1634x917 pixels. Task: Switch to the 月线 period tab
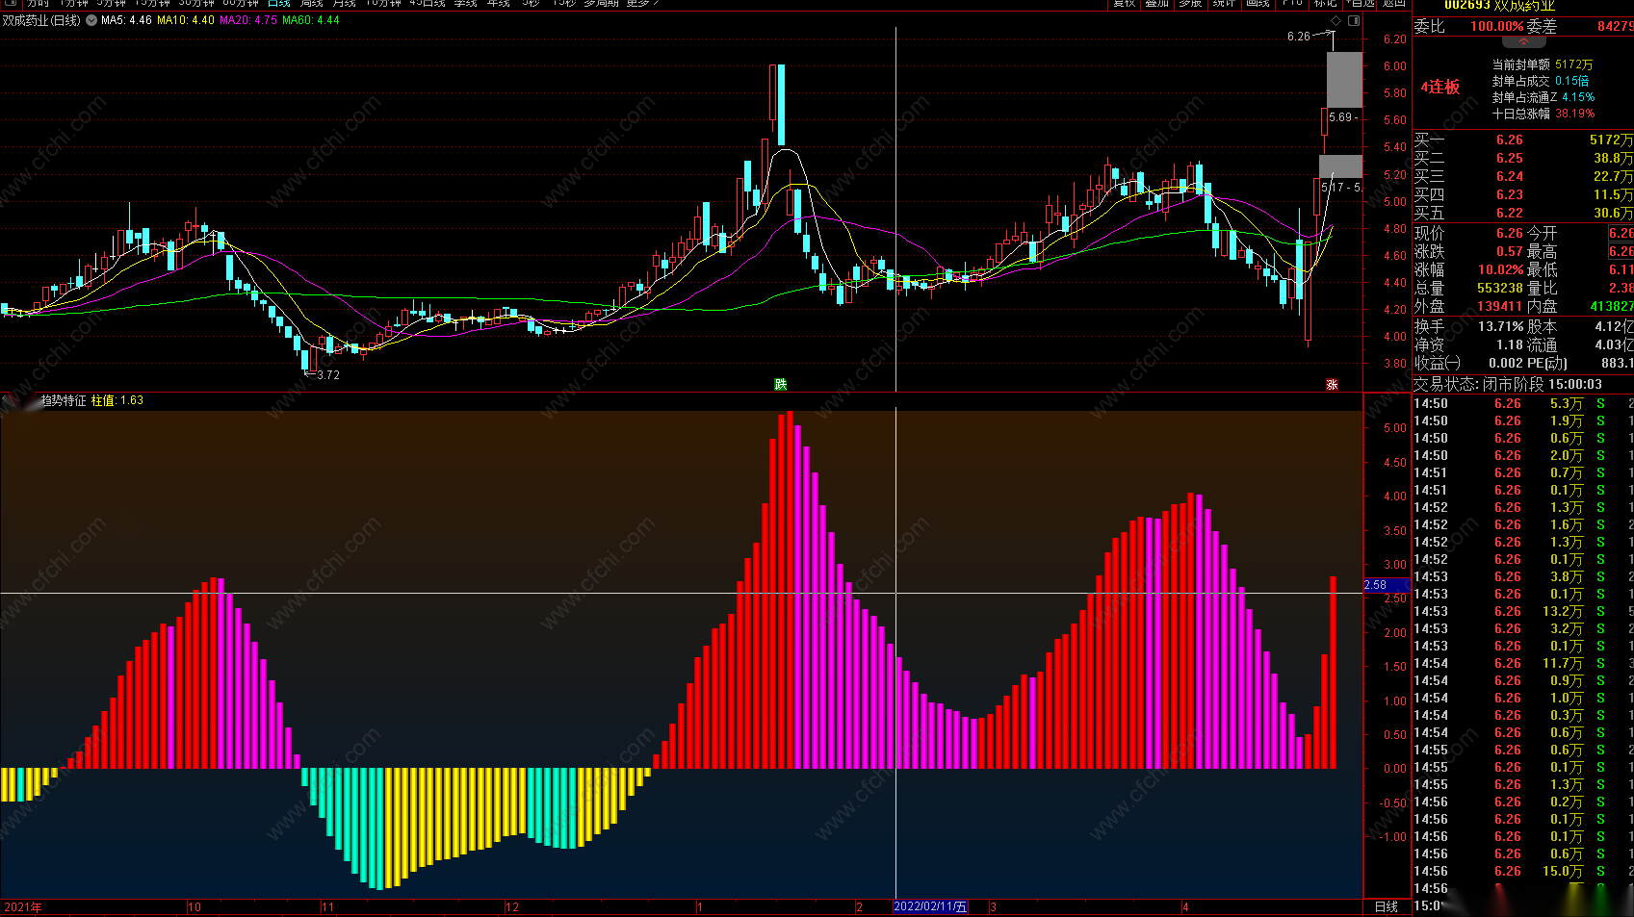(345, 4)
